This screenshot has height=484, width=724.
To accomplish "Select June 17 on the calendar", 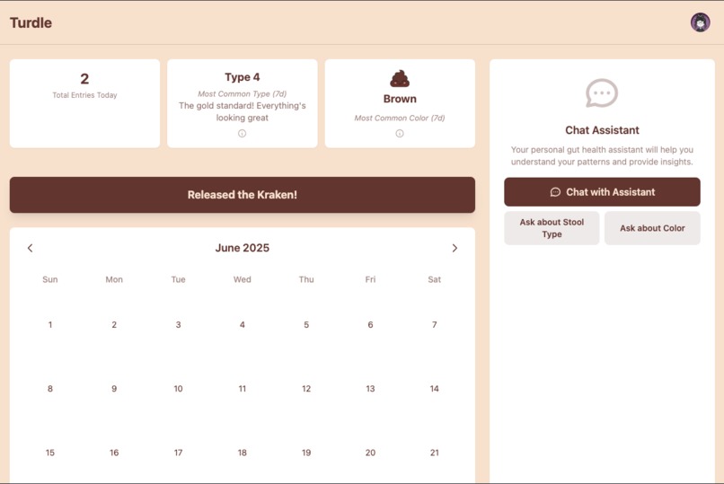I will (x=178, y=453).
